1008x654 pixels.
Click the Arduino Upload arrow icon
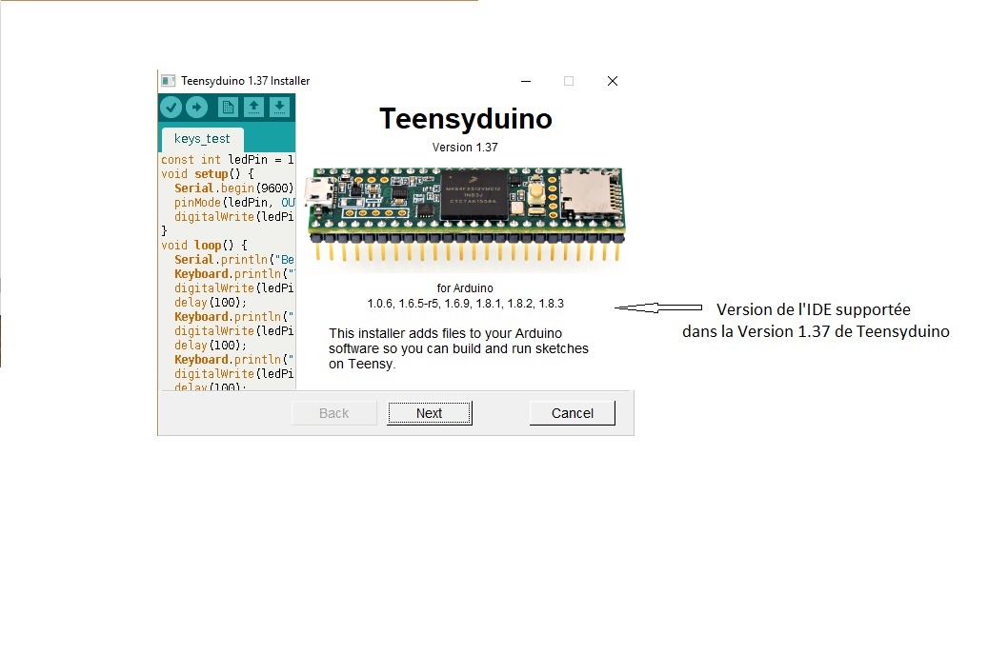point(196,108)
